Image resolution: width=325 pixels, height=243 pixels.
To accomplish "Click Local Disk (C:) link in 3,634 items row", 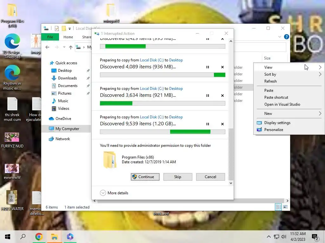I will point(152,89).
